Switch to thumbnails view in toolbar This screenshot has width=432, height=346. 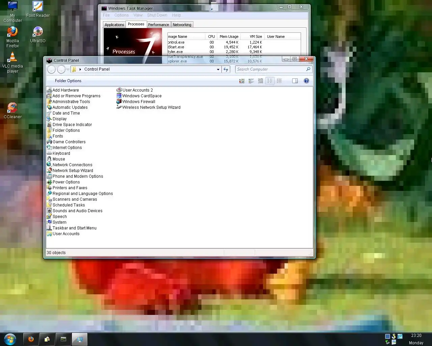[x=242, y=81]
